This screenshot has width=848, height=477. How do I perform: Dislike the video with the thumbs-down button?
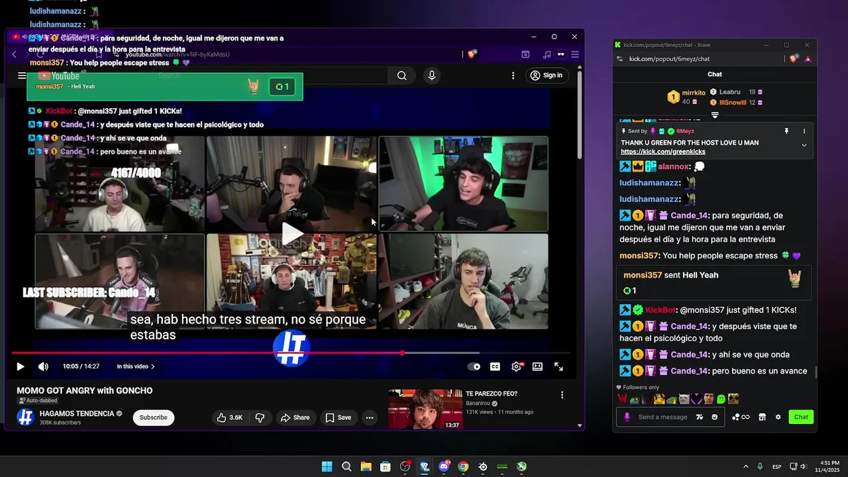click(x=260, y=417)
